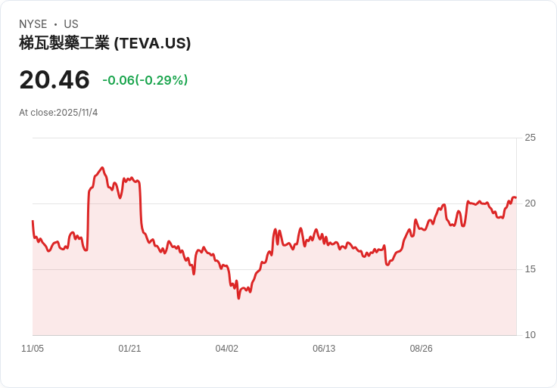The image size is (557, 388).
Task: Click the 20.46 current price
Action: pos(54,79)
